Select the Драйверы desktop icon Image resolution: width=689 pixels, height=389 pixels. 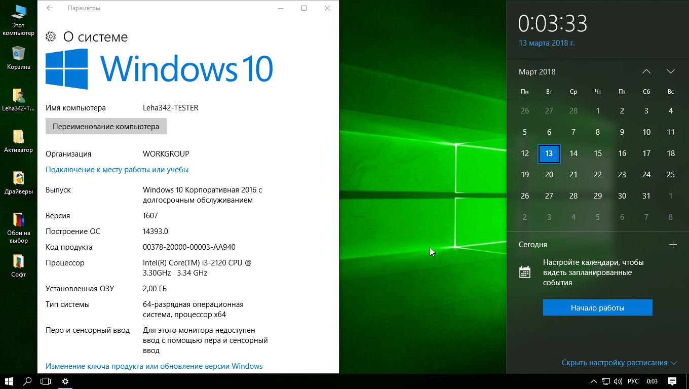(18, 182)
